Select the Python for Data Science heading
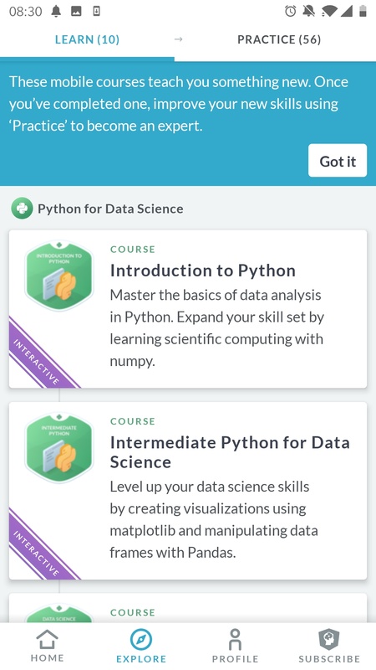Image resolution: width=376 pixels, height=670 pixels. tap(110, 209)
